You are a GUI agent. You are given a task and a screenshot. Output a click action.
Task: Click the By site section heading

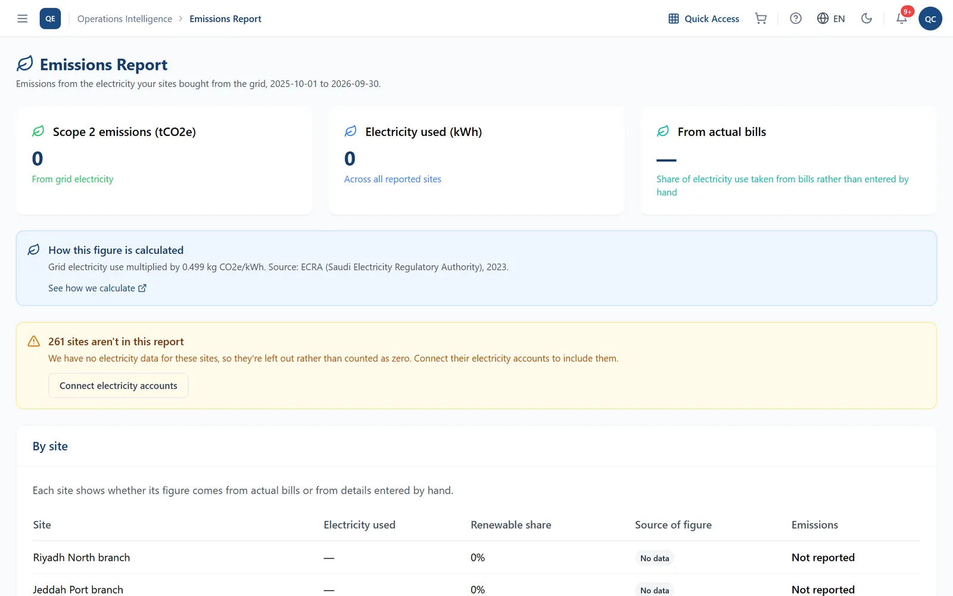(50, 446)
